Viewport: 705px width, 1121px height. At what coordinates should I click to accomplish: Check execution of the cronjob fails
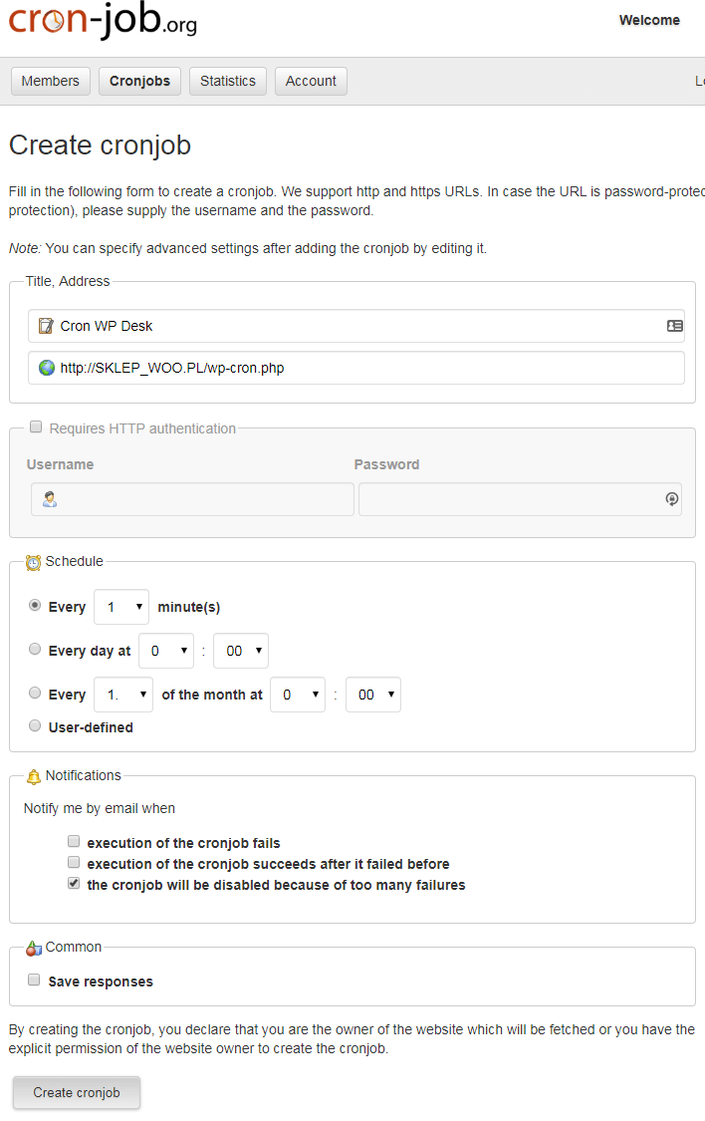(74, 841)
